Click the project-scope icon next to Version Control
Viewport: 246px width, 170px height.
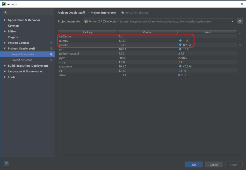tap(51, 43)
